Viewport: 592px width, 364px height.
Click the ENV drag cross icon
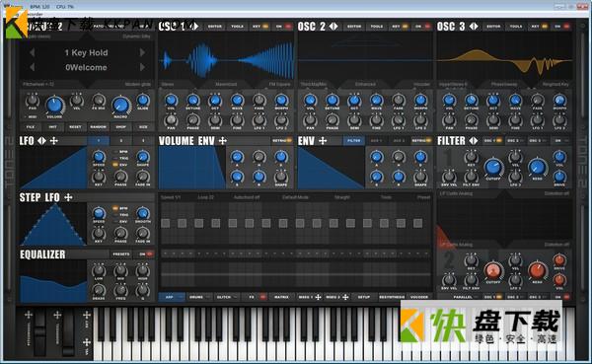point(323,141)
